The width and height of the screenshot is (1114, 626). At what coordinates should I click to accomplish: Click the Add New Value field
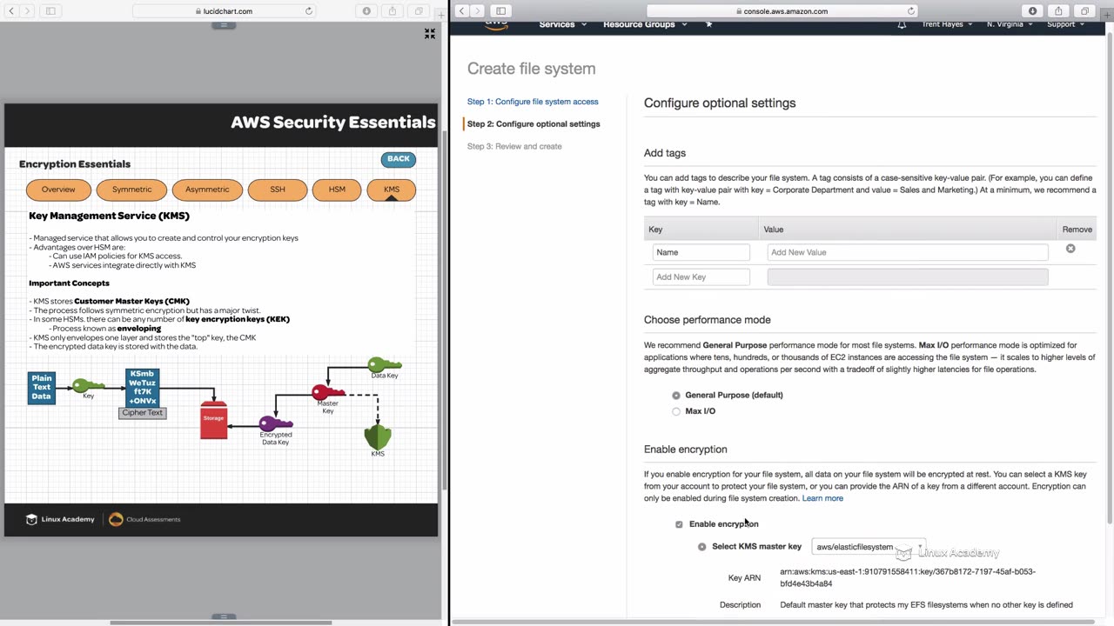point(908,252)
